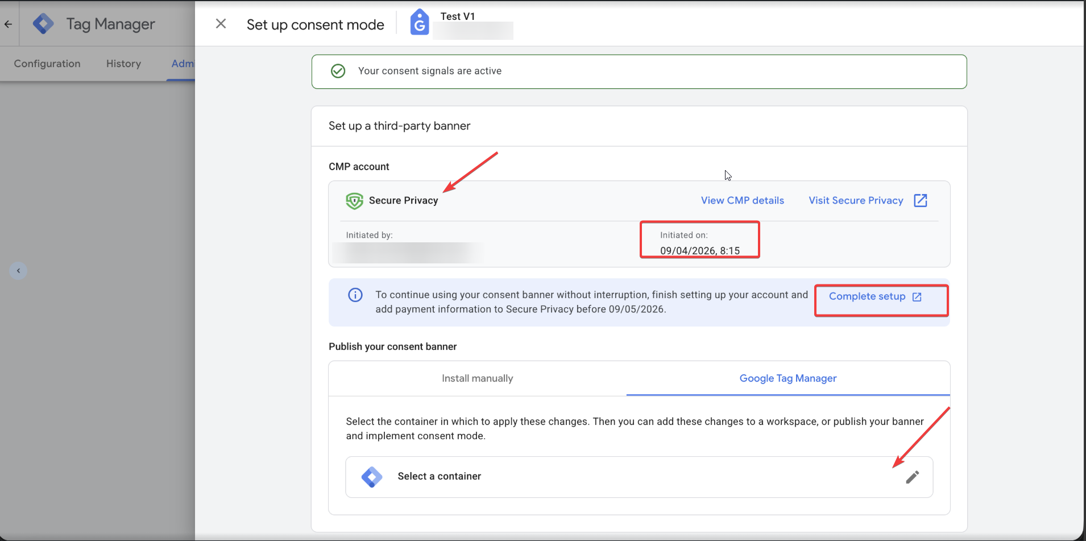Collapse the left sidebar with the chevron
This screenshot has width=1086, height=541.
point(18,270)
